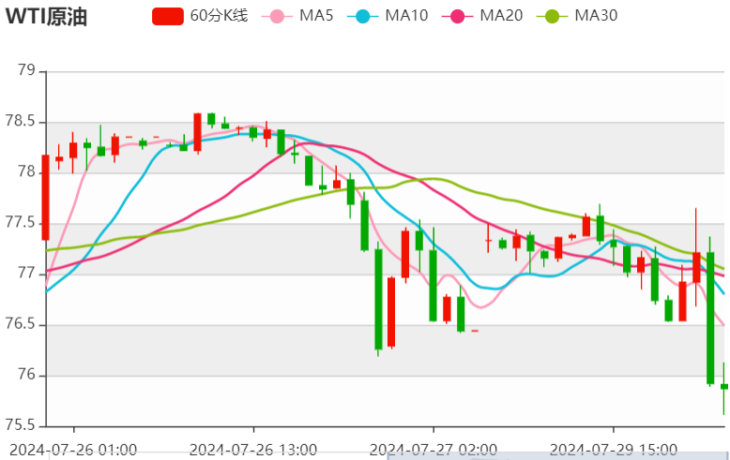The image size is (730, 460).
Task: Click the 2024-07-27 02:00 axis label
Action: point(433,451)
